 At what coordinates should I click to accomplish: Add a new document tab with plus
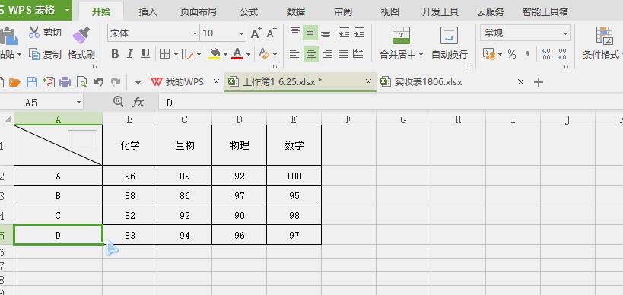pos(538,82)
